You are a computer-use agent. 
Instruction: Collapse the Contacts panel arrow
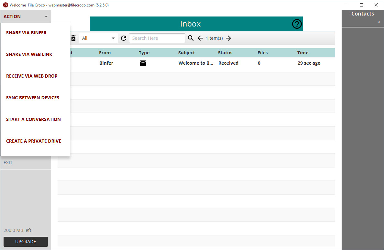pos(379,22)
